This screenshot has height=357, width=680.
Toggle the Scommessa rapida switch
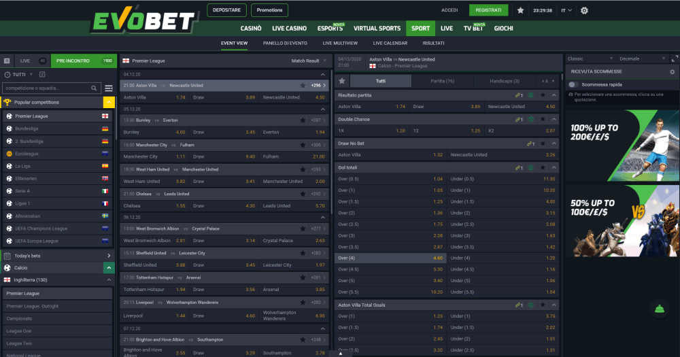[x=573, y=84]
